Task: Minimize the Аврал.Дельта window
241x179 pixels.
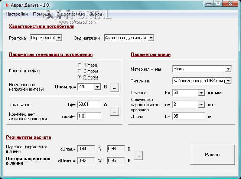Action: tap(209, 4)
